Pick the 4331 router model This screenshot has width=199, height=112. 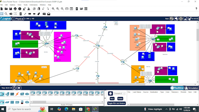tap(33, 93)
